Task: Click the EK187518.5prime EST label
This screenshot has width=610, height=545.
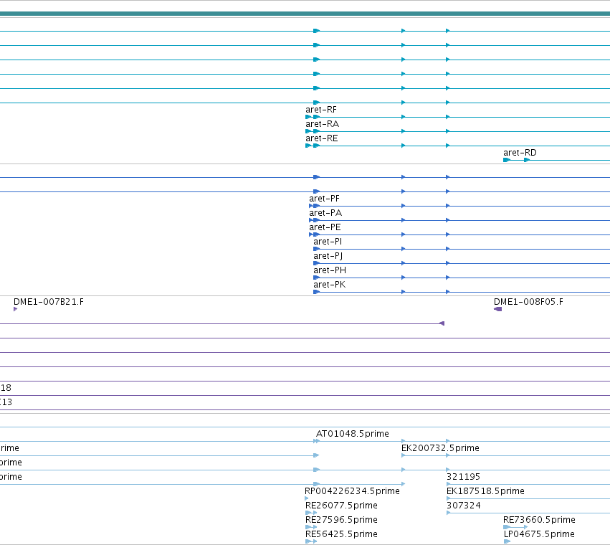Action: pos(485,491)
